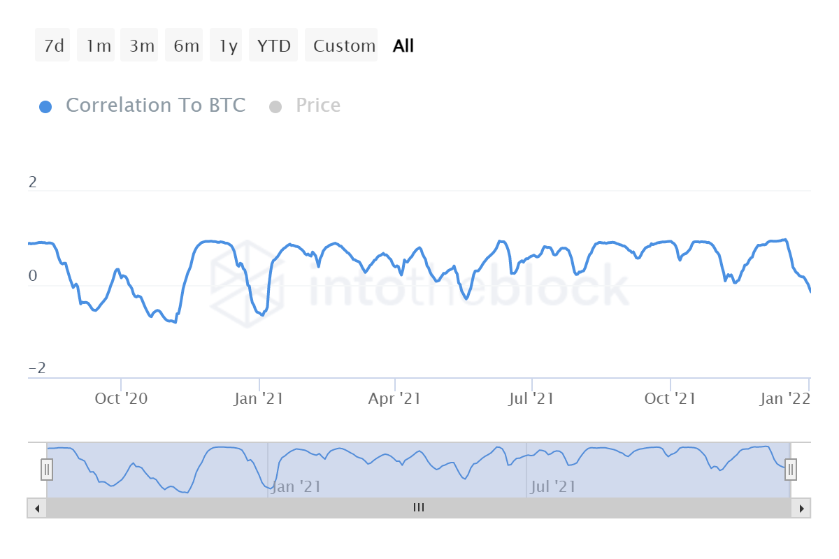This screenshot has height=559, width=839.
Task: Click the right navigator range handle
Action: pyautogui.click(x=791, y=470)
